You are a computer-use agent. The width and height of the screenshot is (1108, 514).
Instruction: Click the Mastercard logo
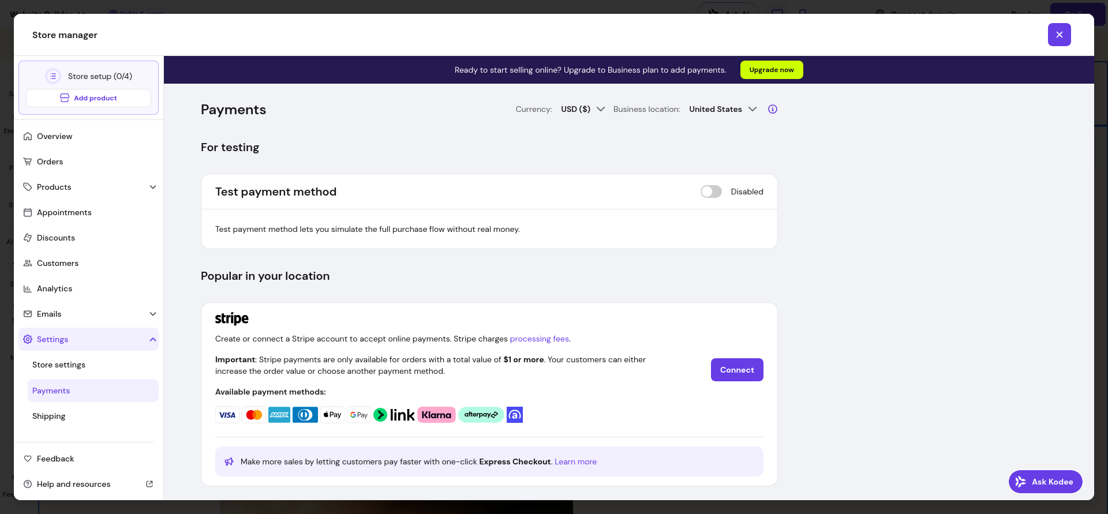254,415
